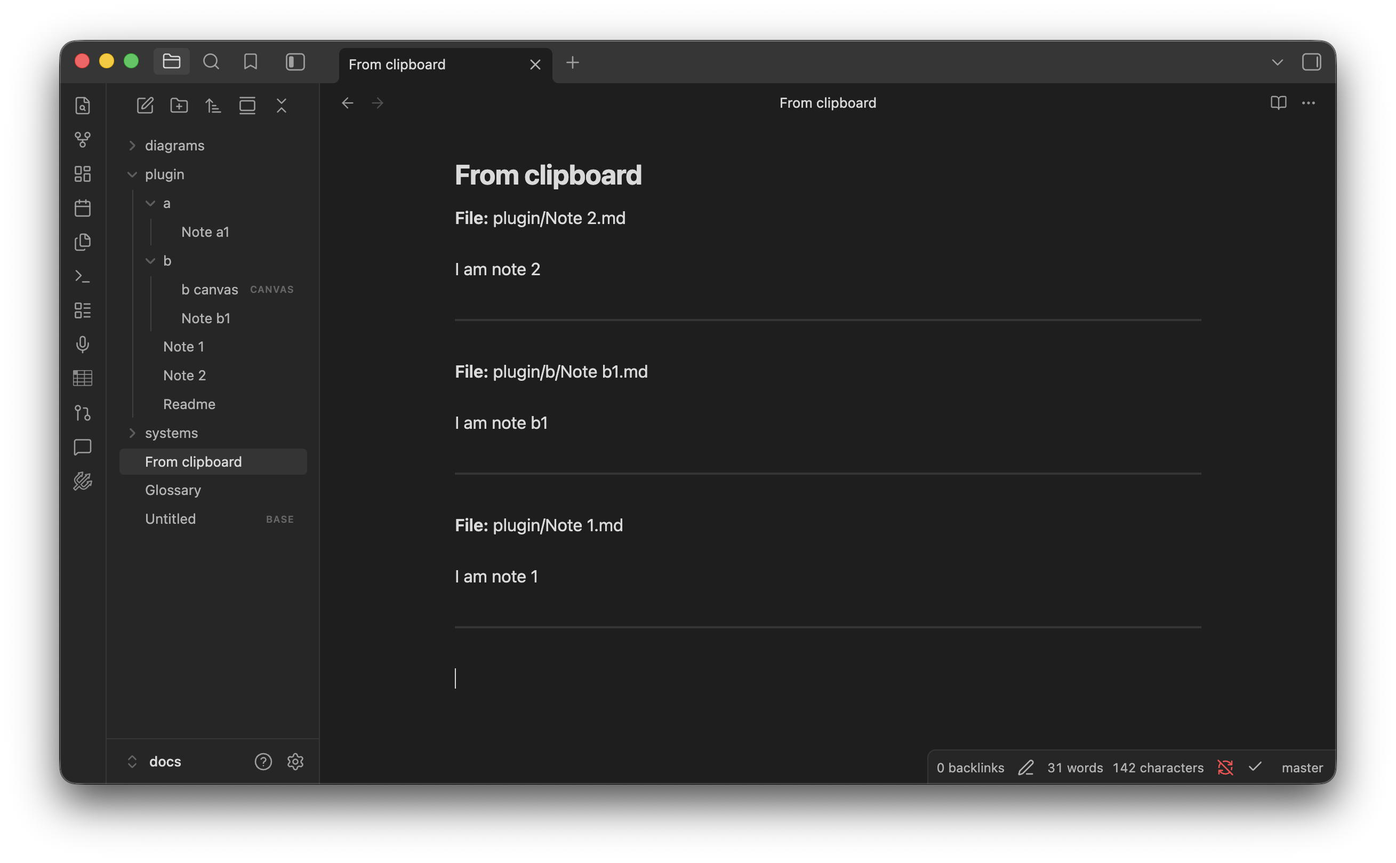This screenshot has height=863, width=1396.
Task: Click the new note icon
Action: click(145, 106)
